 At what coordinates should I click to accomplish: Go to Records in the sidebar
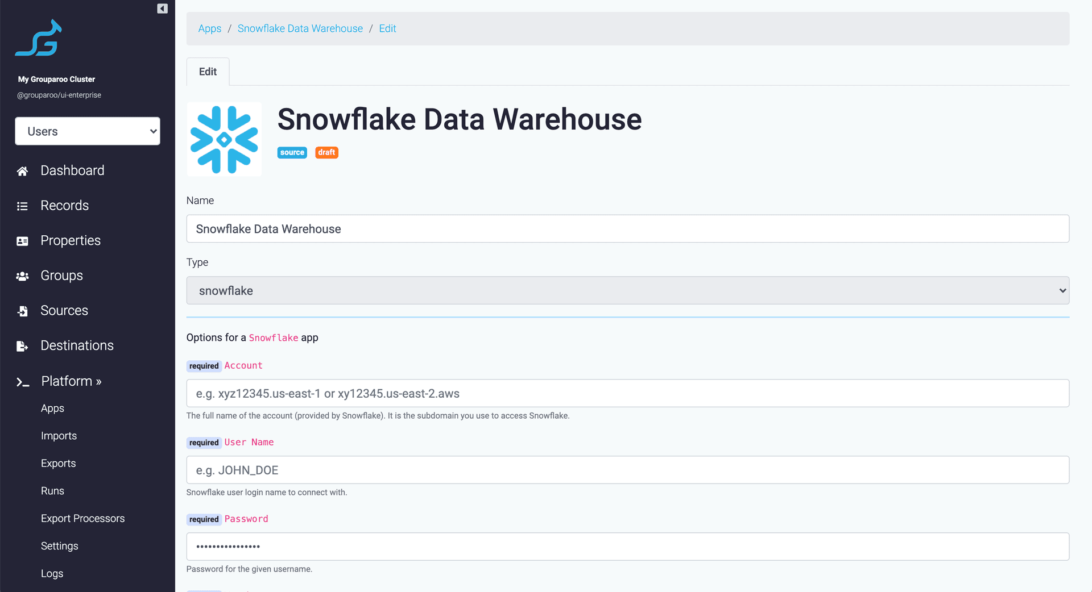(64, 206)
